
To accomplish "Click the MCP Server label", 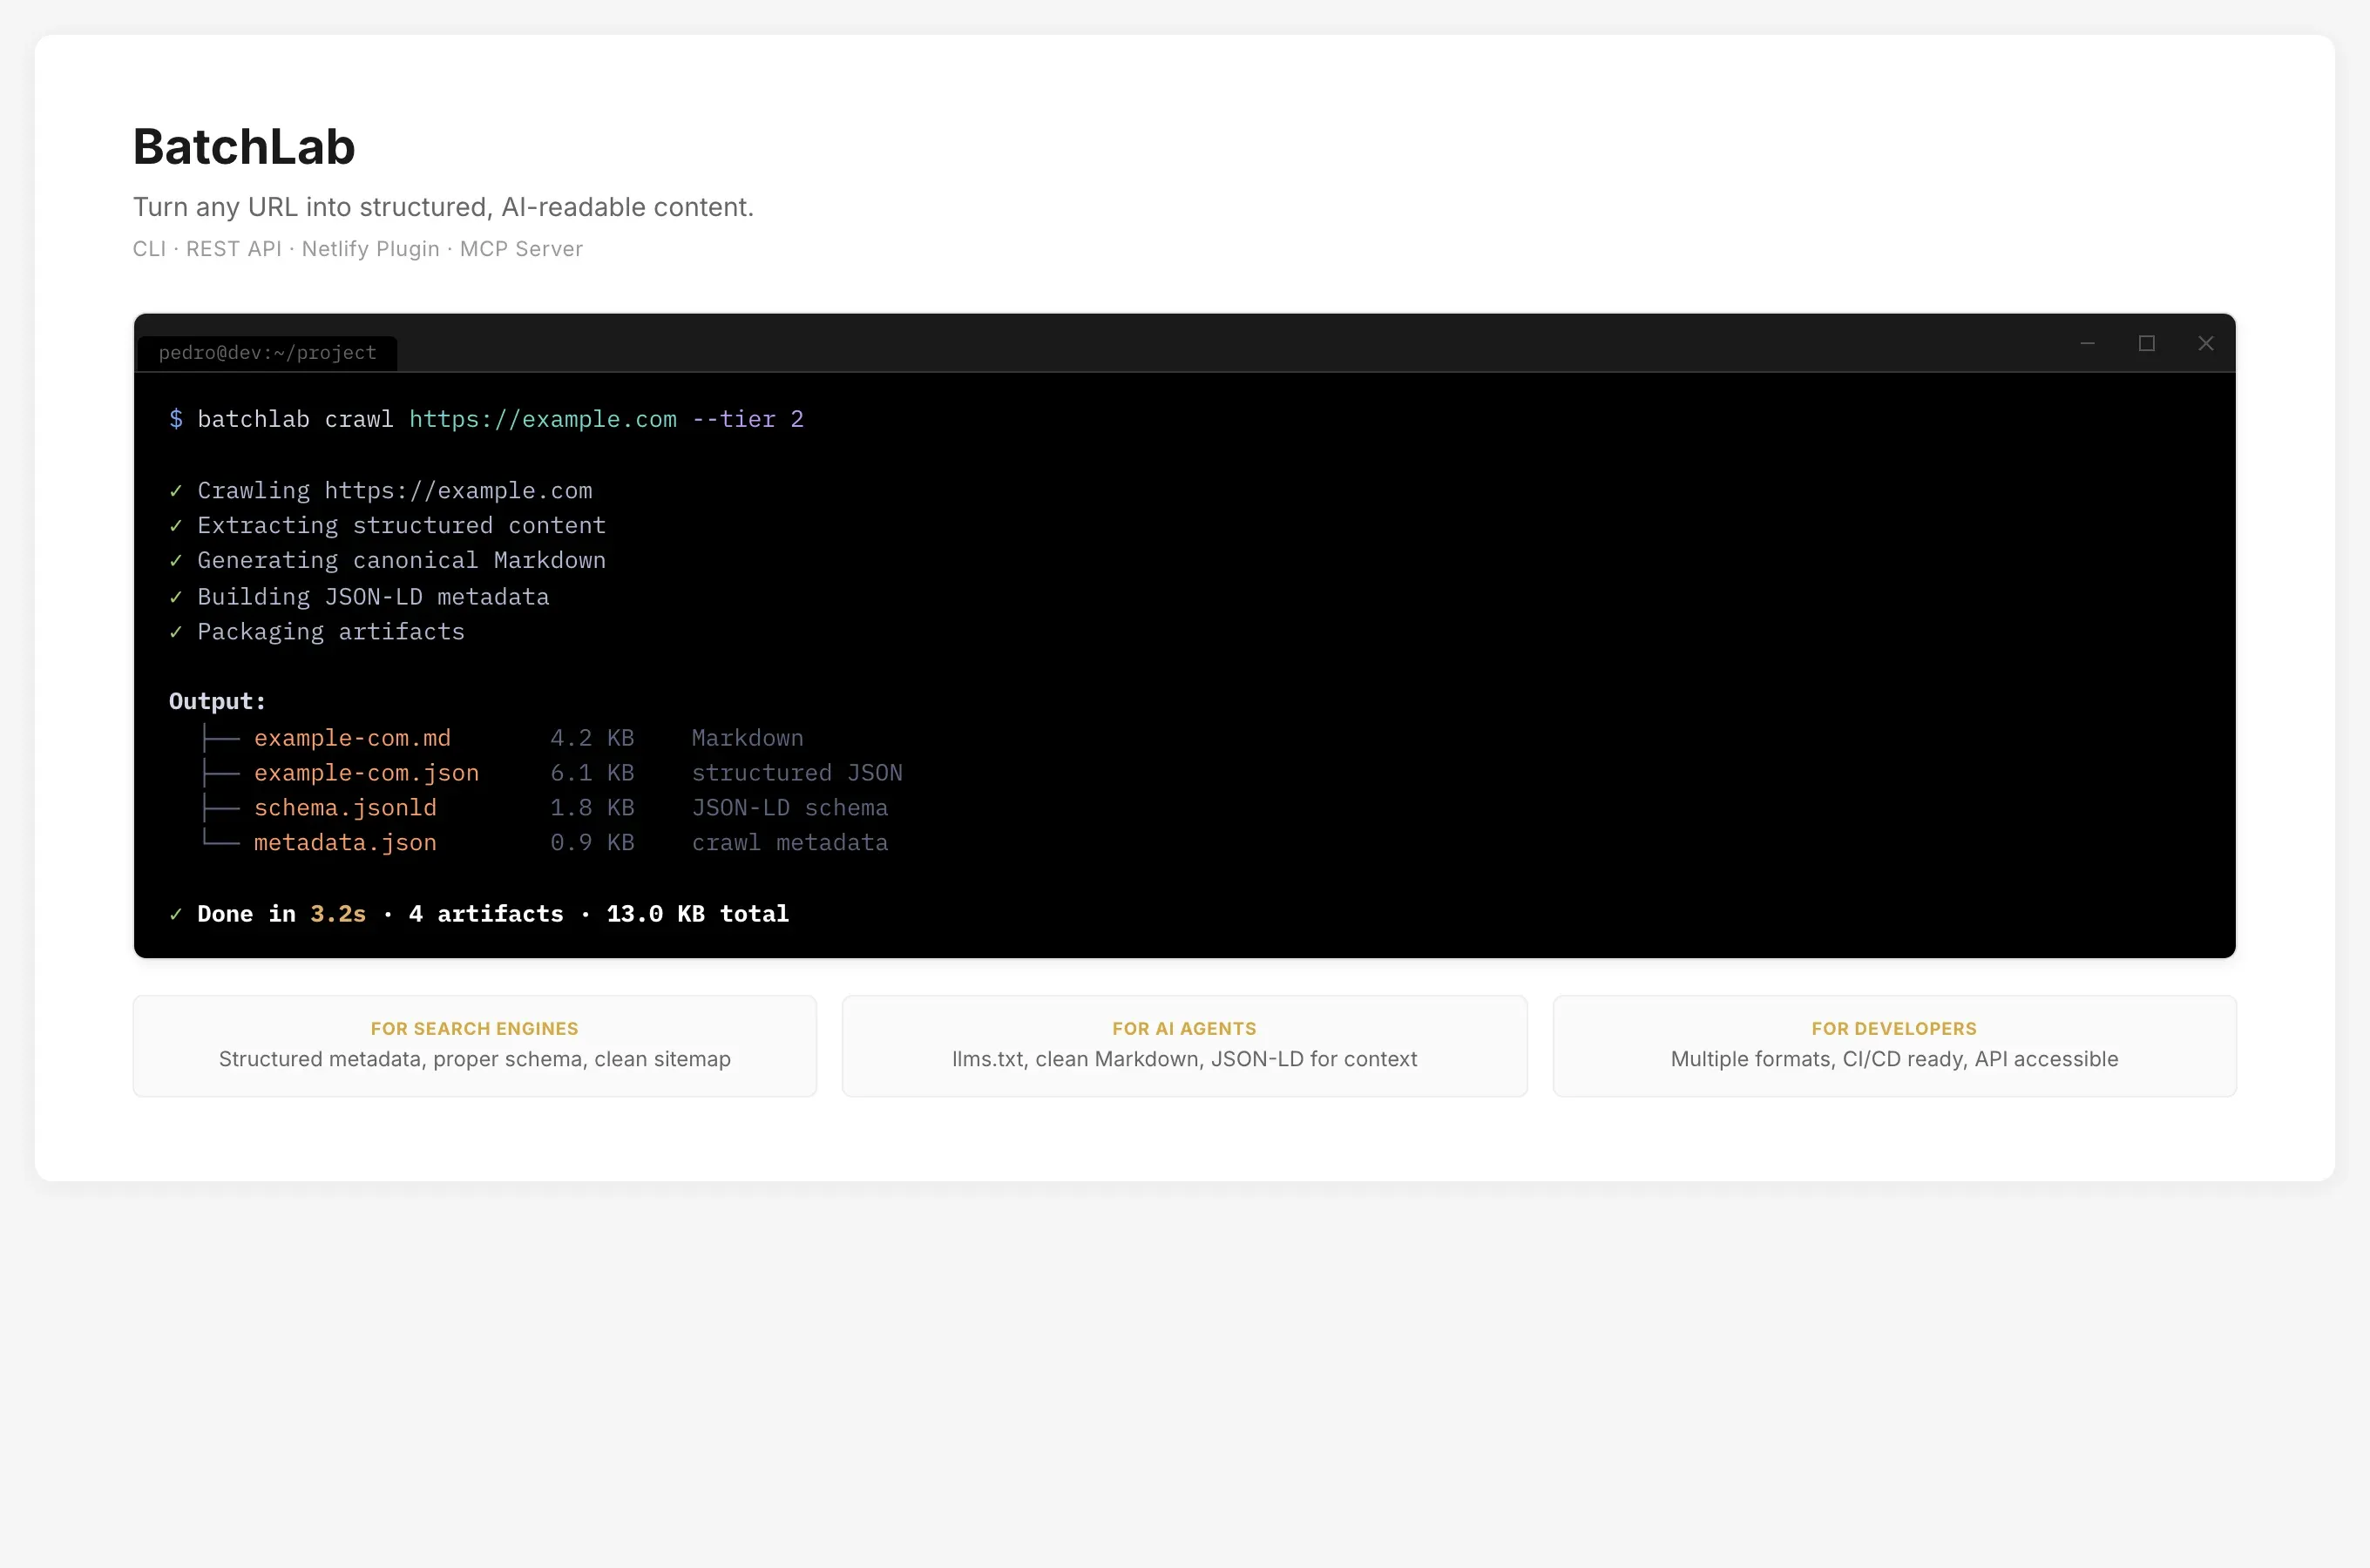I will (521, 248).
